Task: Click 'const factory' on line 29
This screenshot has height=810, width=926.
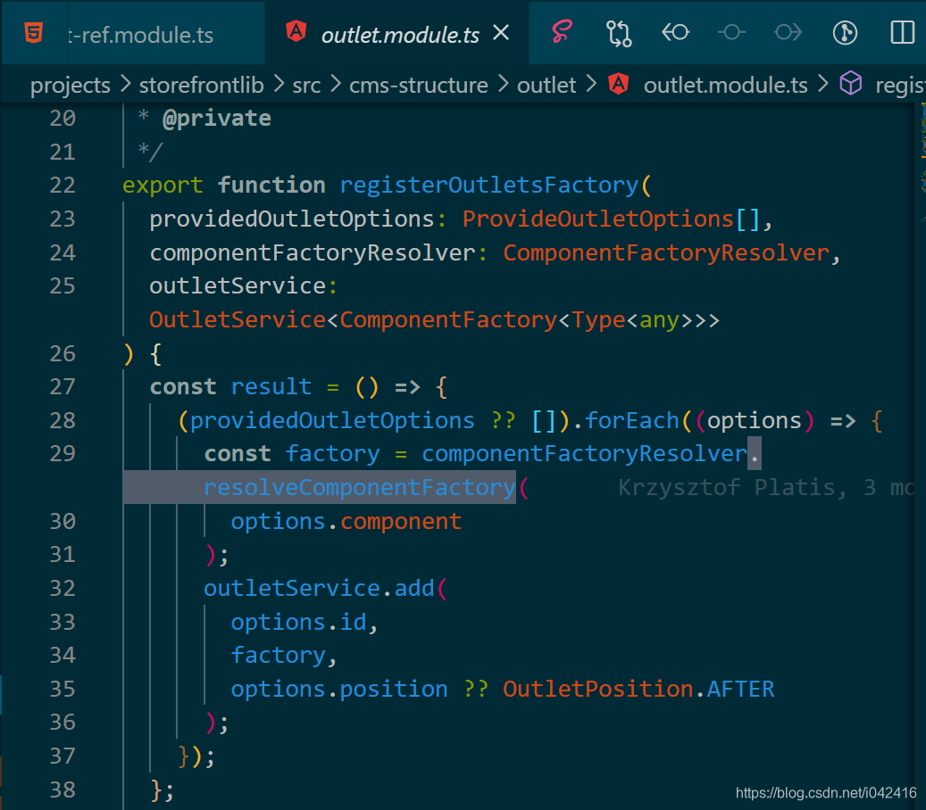Action: (x=292, y=454)
